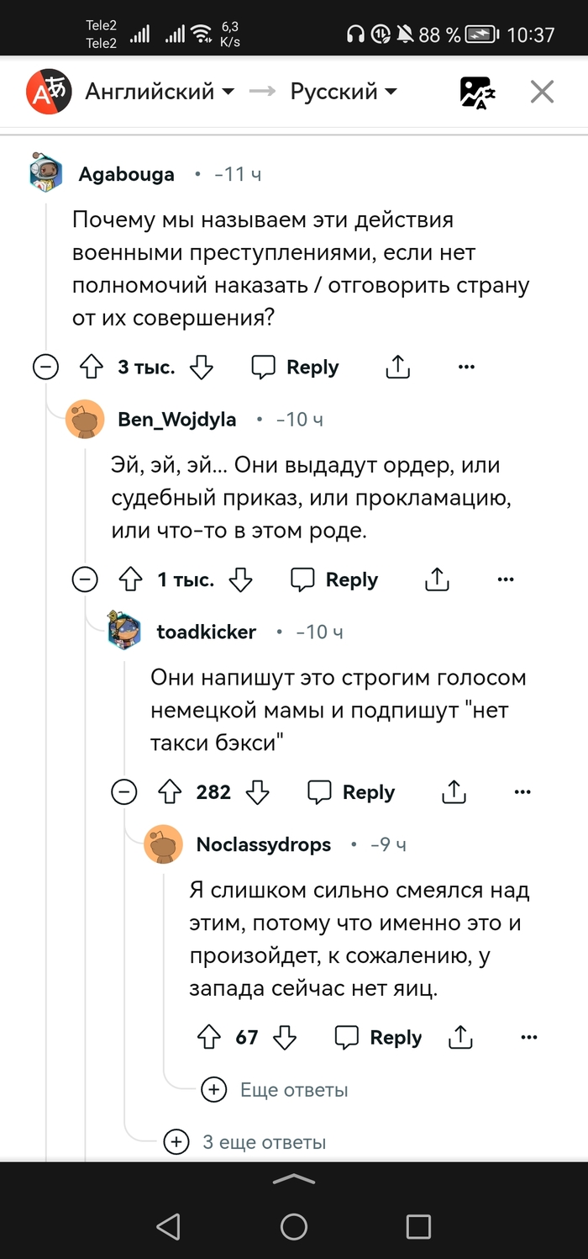Collapse Agabouga's comment thread
Viewport: 588px width, 1259px height.
(x=45, y=368)
